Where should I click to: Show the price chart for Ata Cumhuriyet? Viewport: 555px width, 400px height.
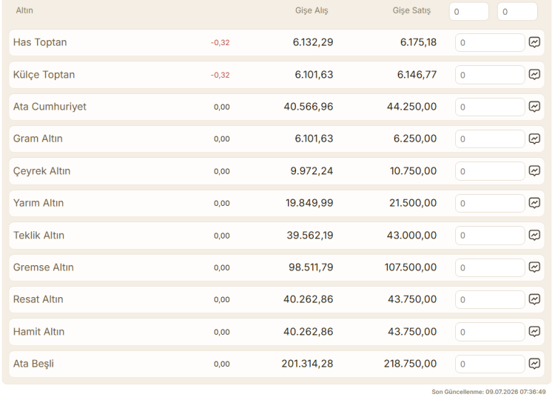(534, 107)
